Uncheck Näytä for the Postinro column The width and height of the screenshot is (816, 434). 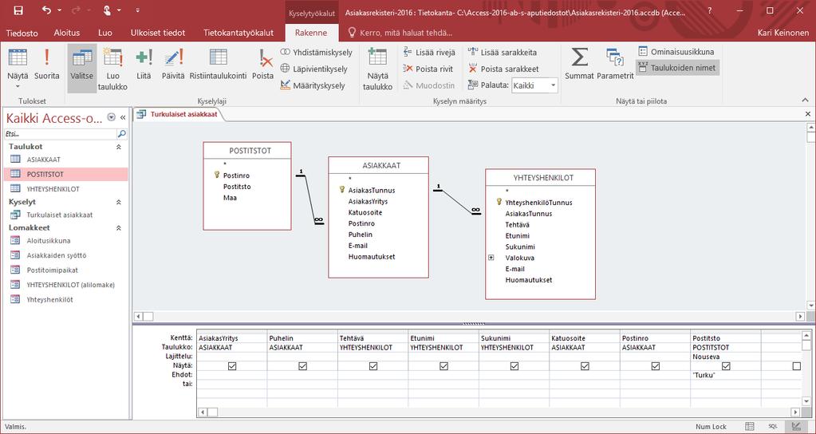point(656,366)
